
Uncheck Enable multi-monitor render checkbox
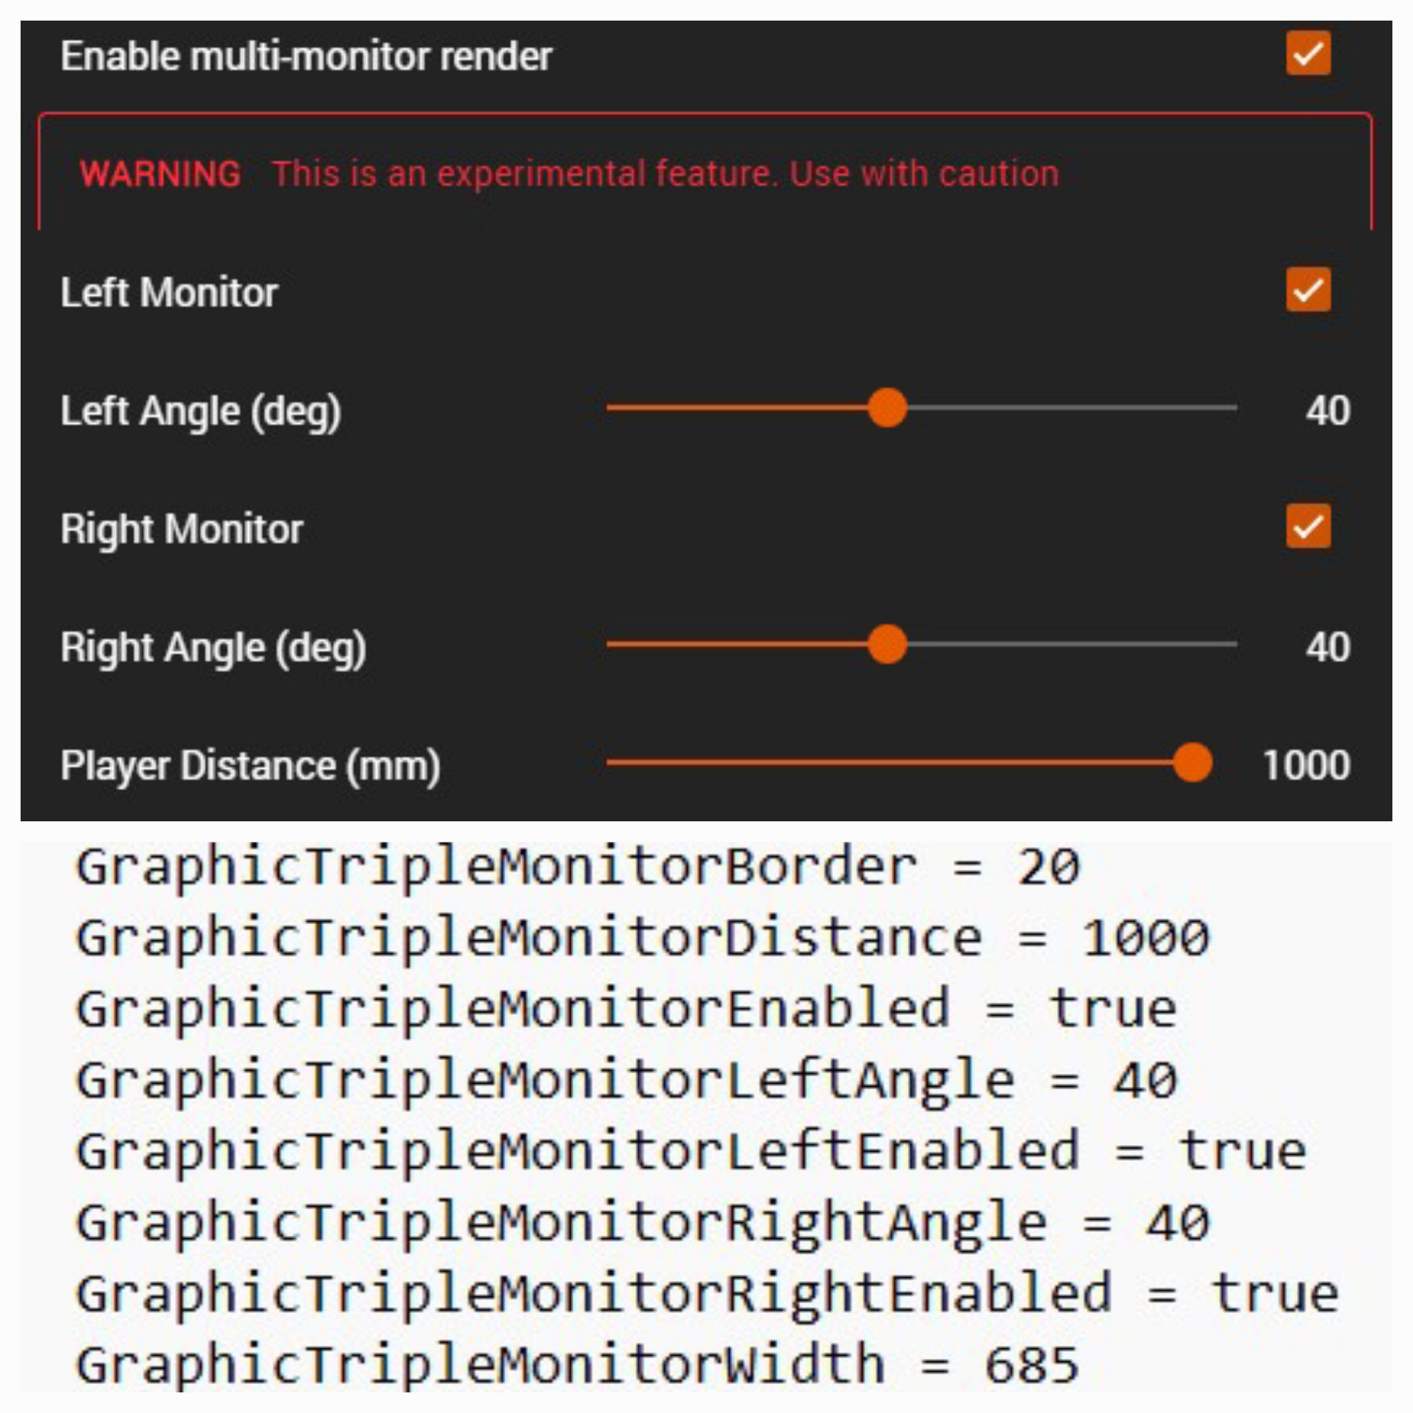(x=1308, y=53)
